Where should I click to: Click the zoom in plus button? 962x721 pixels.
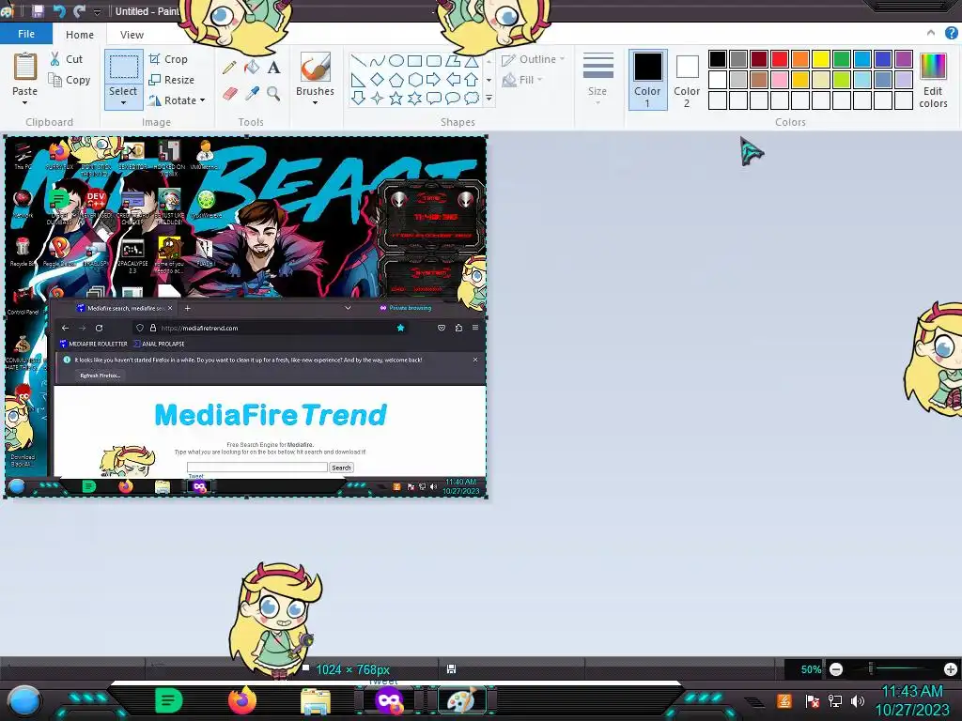pos(951,669)
